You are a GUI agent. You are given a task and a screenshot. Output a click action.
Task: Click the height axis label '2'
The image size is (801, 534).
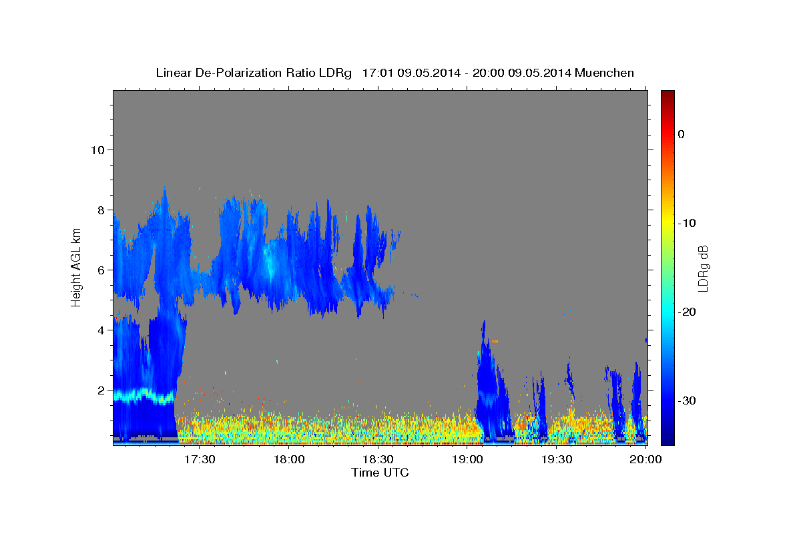coord(100,390)
